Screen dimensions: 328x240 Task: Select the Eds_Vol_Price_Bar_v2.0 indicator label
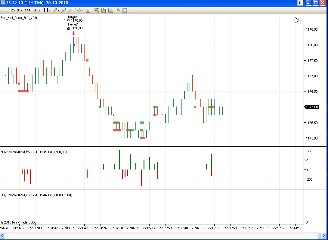pyautogui.click(x=19, y=18)
